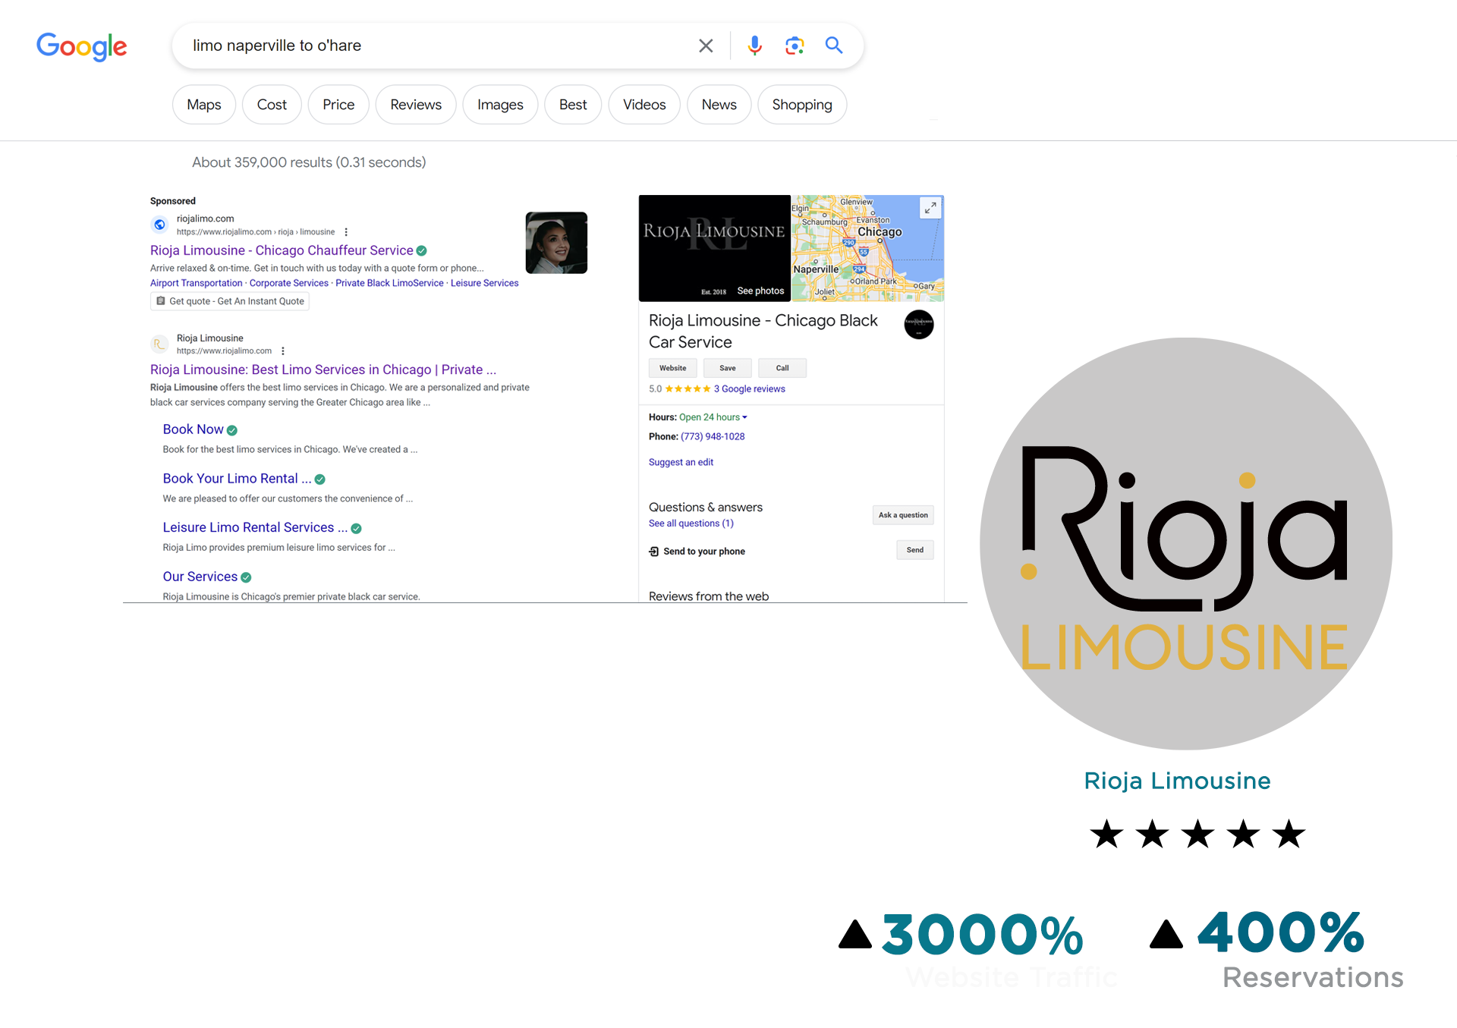The width and height of the screenshot is (1457, 1028).
Task: Open three-dot menu next to riojalimo.com sponsored URL
Action: pos(346,232)
